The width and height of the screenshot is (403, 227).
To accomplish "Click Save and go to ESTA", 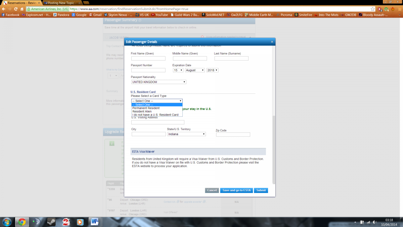I will click(236, 190).
